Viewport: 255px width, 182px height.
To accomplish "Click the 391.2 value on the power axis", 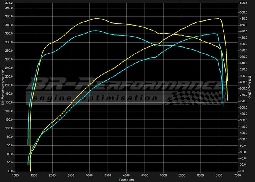I will [8, 3].
